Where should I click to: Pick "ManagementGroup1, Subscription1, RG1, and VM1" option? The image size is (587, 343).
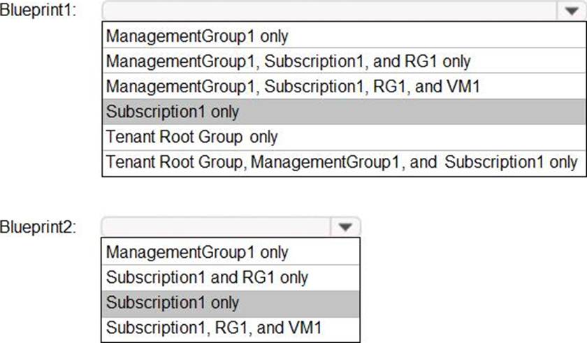point(292,86)
